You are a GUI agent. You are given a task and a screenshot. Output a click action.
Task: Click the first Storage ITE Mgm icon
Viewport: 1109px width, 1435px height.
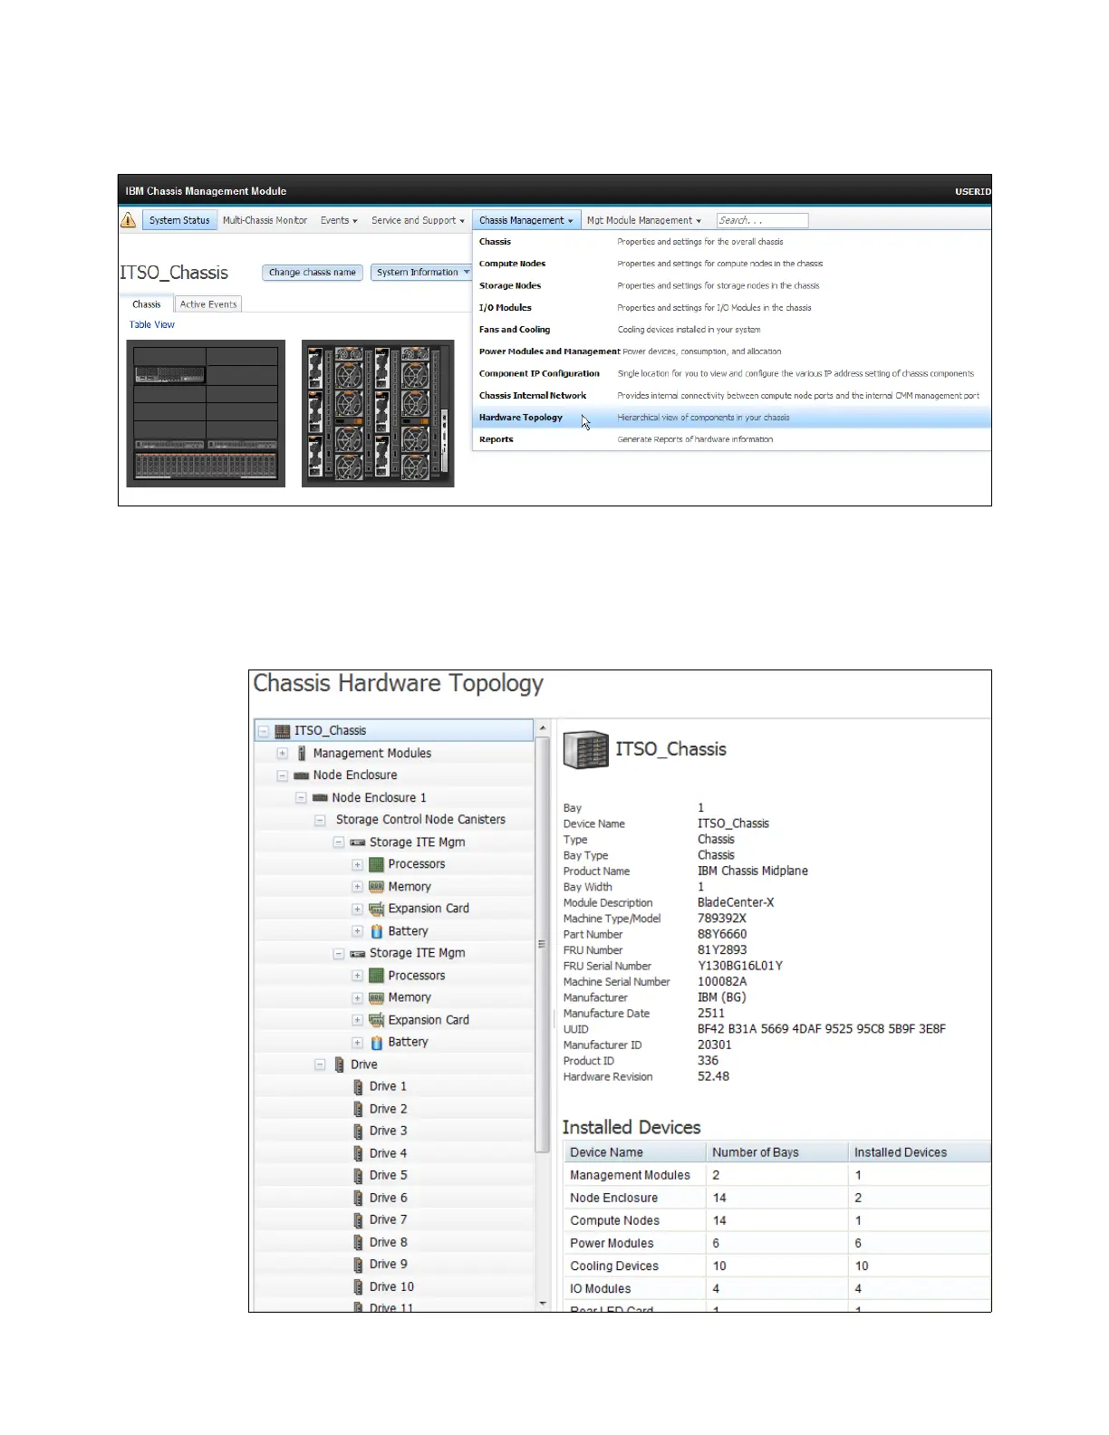point(358,843)
